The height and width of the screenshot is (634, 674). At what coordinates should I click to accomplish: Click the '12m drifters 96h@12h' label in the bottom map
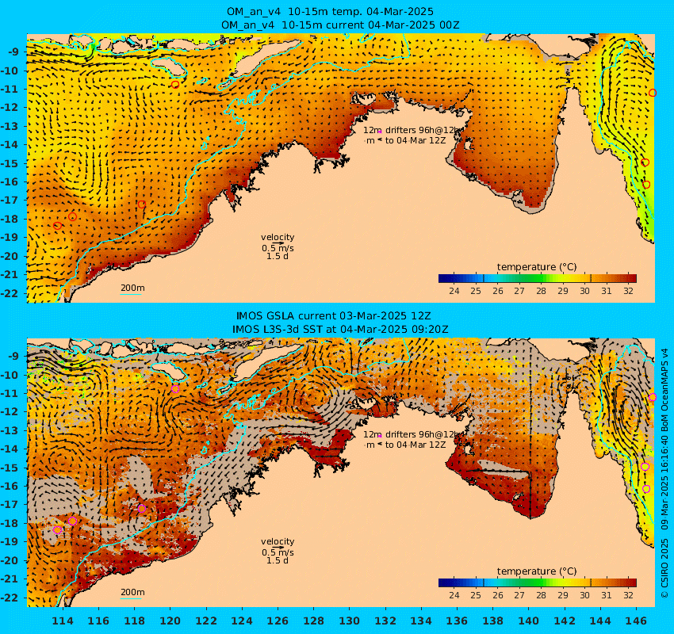[412, 434]
